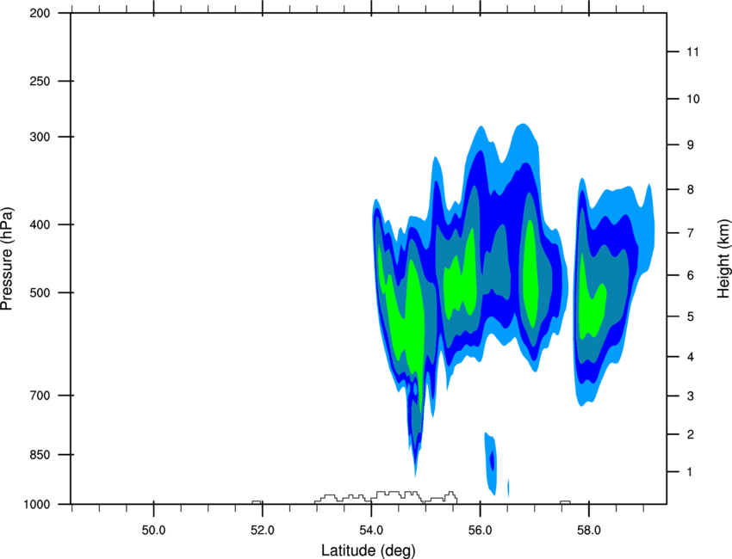The height and width of the screenshot is (559, 732).
Task: Click the "Latitude (deg)" axis title
Action: tap(369, 550)
